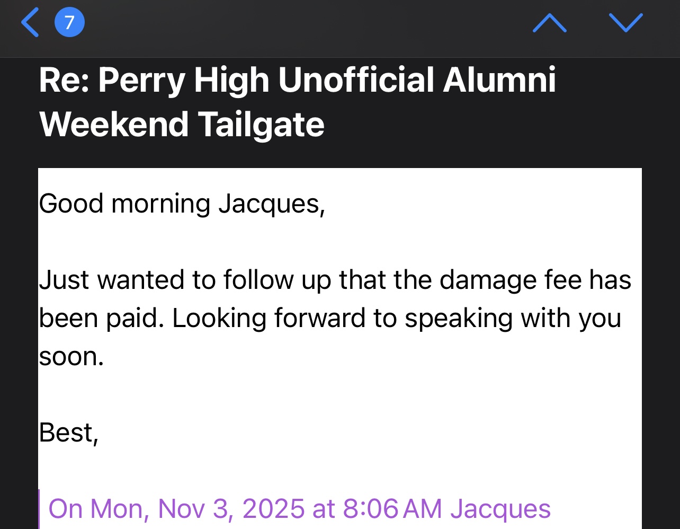680x529 pixels.
Task: Click the purple quote bar beside quoted text
Action: (40, 509)
